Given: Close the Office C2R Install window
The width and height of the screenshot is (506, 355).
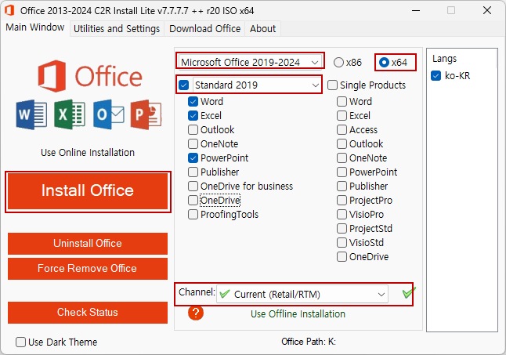Looking at the screenshot, I should click(x=487, y=10).
